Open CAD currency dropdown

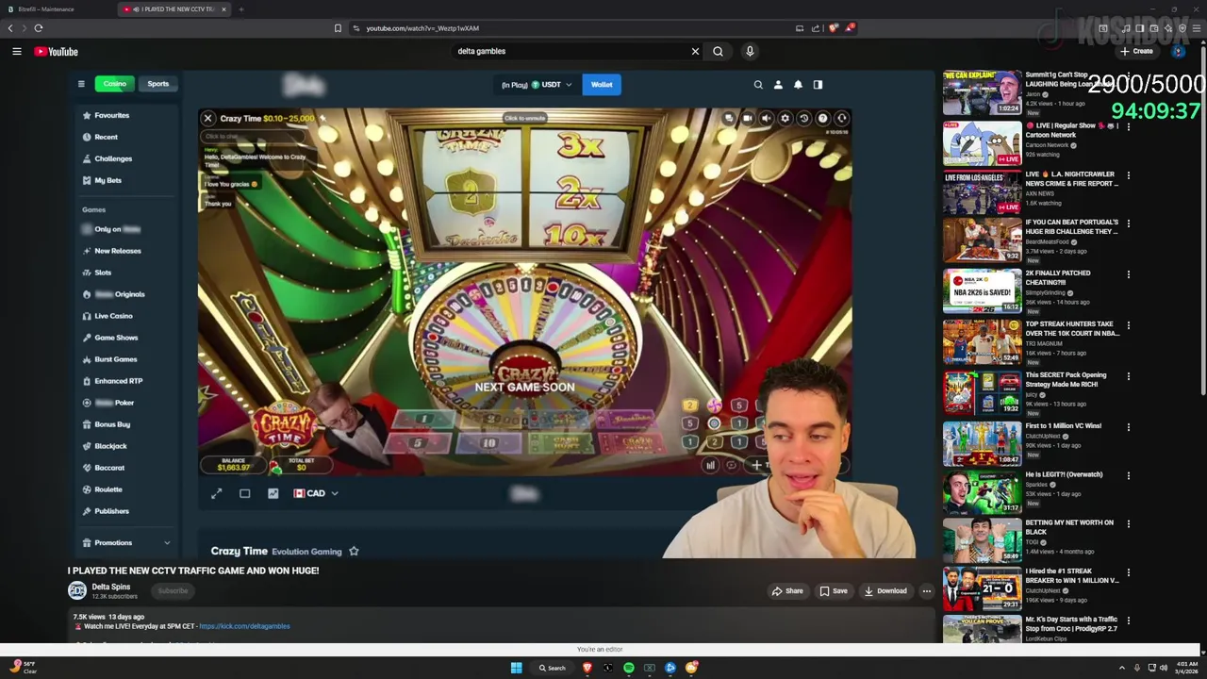[316, 493]
